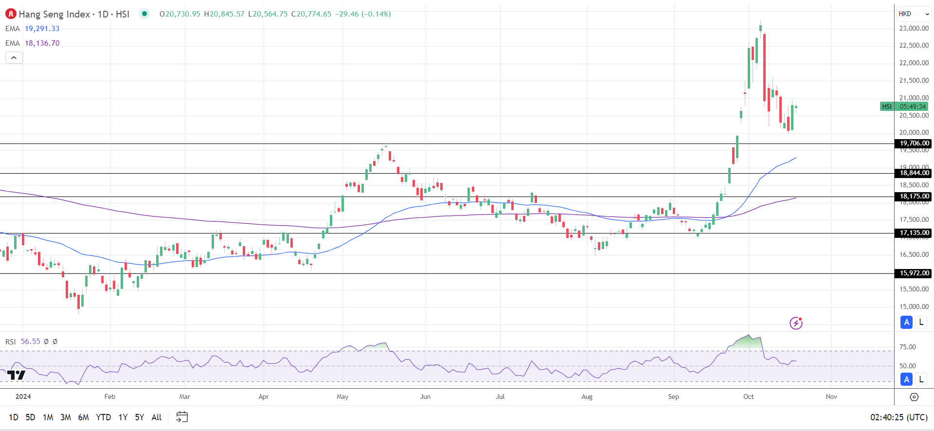Click the 18,175.00 price line label
Image resolution: width=934 pixels, height=431 pixels.
coord(913,197)
